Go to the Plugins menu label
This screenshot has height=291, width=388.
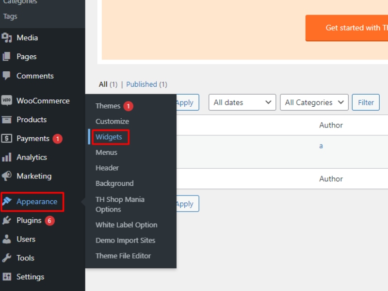point(29,221)
